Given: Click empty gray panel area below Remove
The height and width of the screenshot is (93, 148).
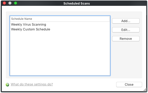Looking at the screenshot, I should pos(126,59).
